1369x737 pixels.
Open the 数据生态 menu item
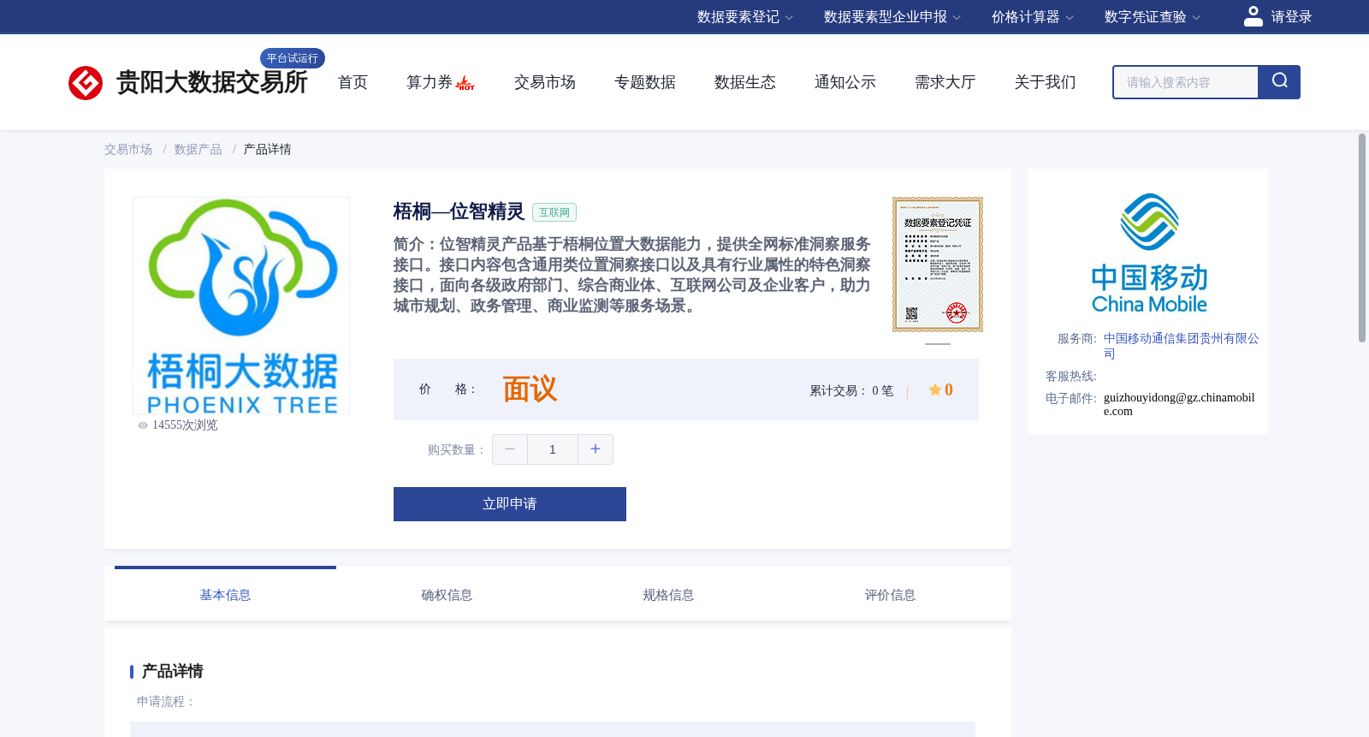click(745, 82)
